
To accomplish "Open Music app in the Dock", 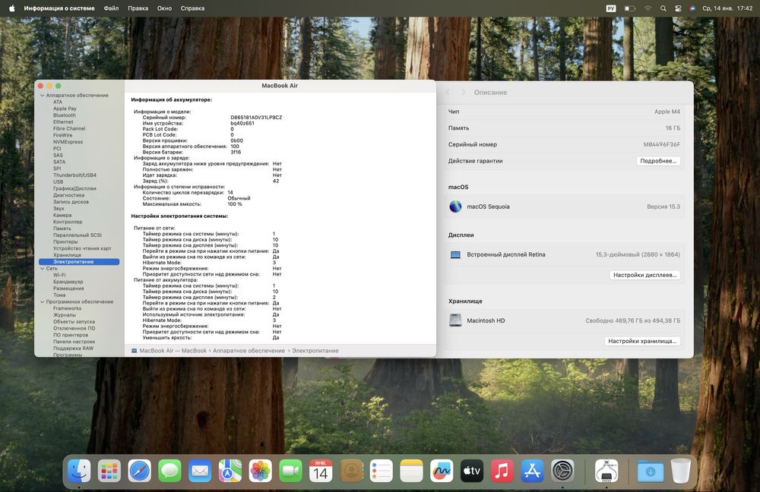I will pos(502,470).
